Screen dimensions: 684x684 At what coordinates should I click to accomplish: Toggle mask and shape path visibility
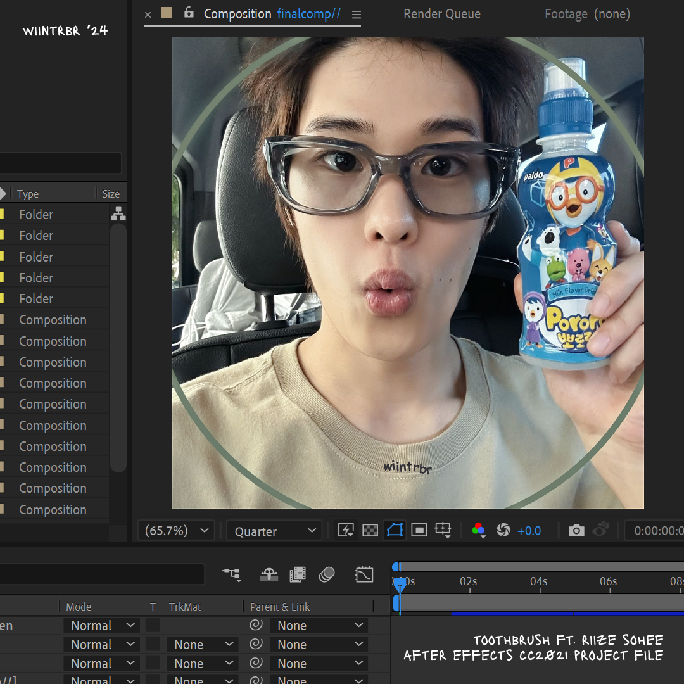pyautogui.click(x=395, y=530)
